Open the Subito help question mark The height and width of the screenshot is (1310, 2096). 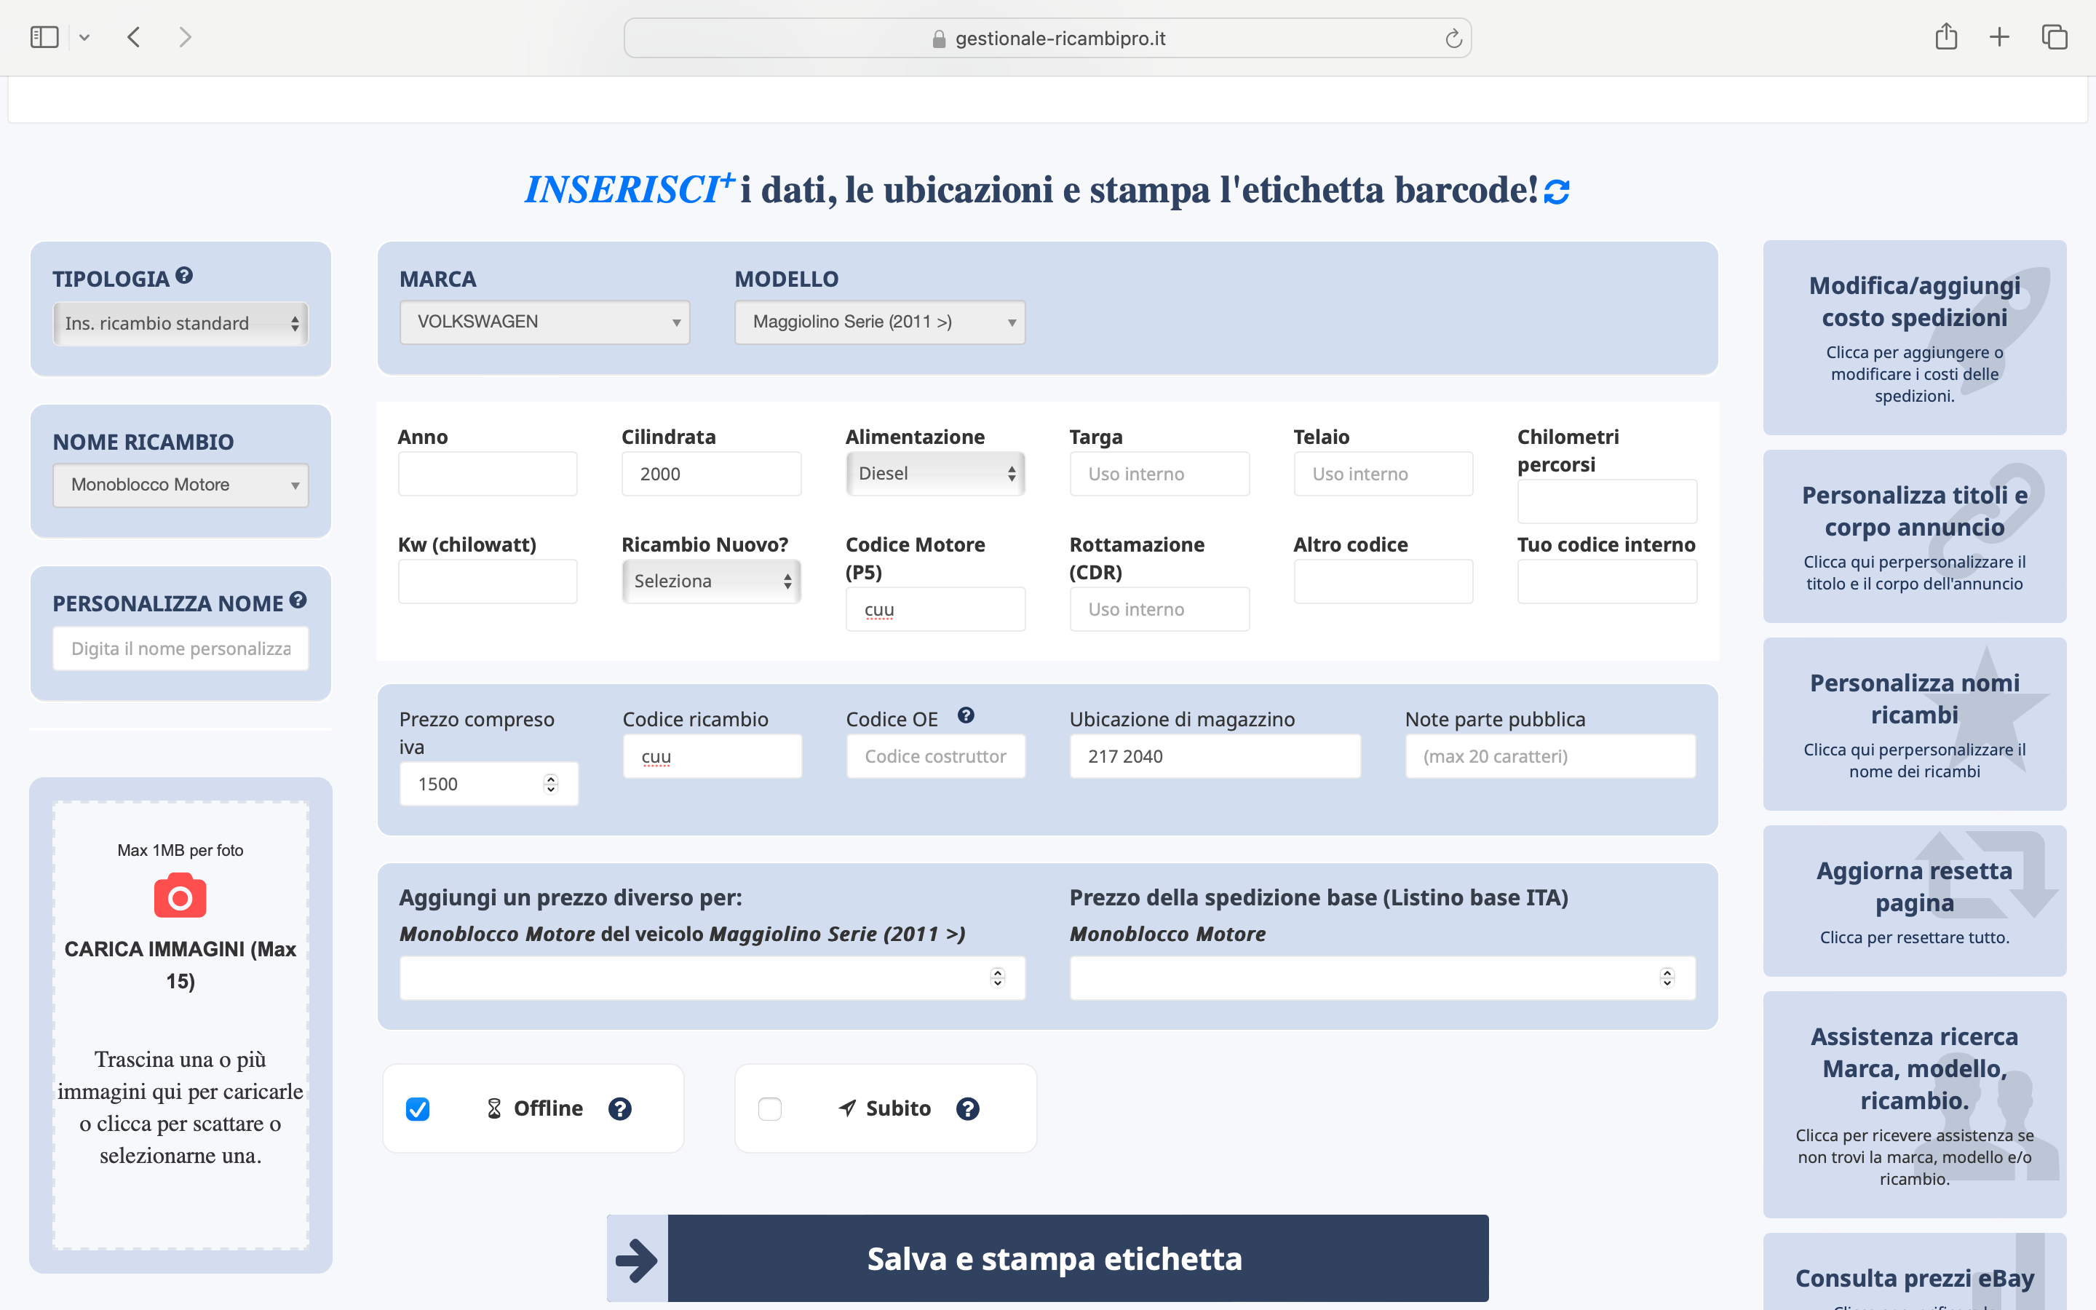coord(967,1109)
